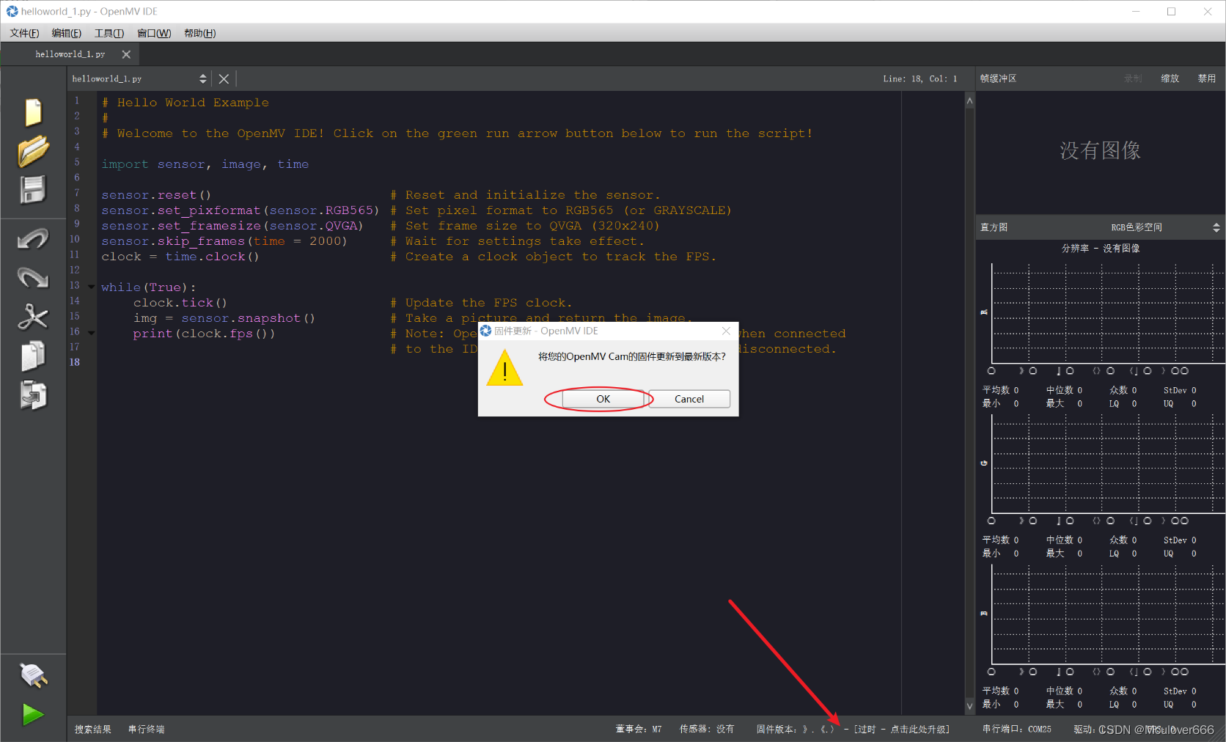Place cursor on sensor.reset() line

156,195
